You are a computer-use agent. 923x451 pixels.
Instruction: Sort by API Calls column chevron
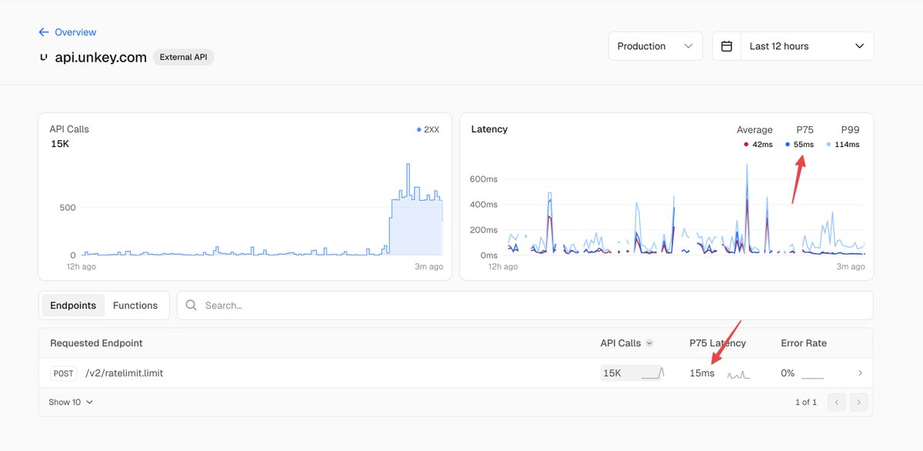click(650, 343)
